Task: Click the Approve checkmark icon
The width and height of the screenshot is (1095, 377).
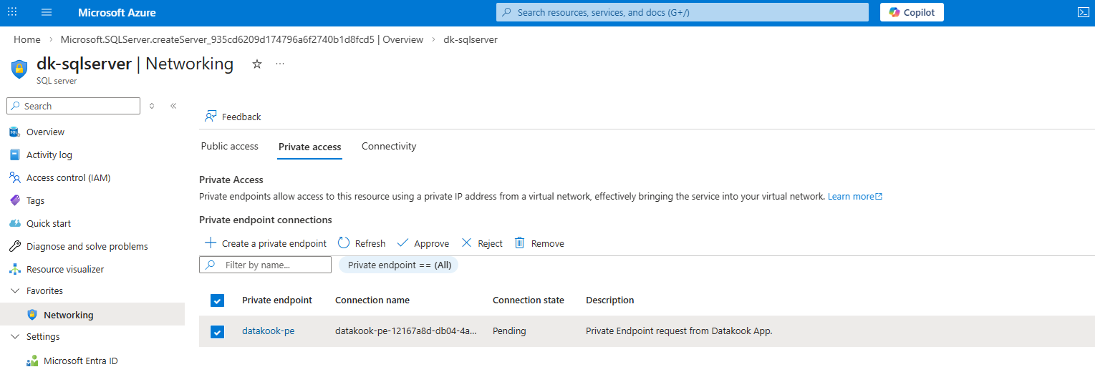Action: click(x=402, y=243)
